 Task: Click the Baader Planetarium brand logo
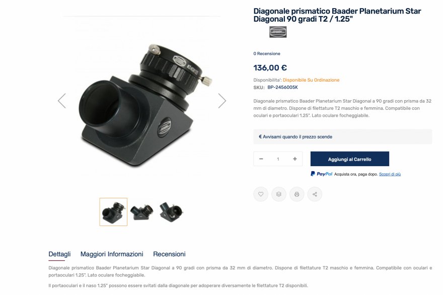(278, 32)
